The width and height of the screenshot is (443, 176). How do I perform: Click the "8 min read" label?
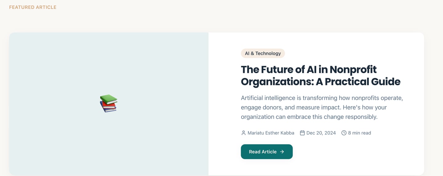[359, 133]
